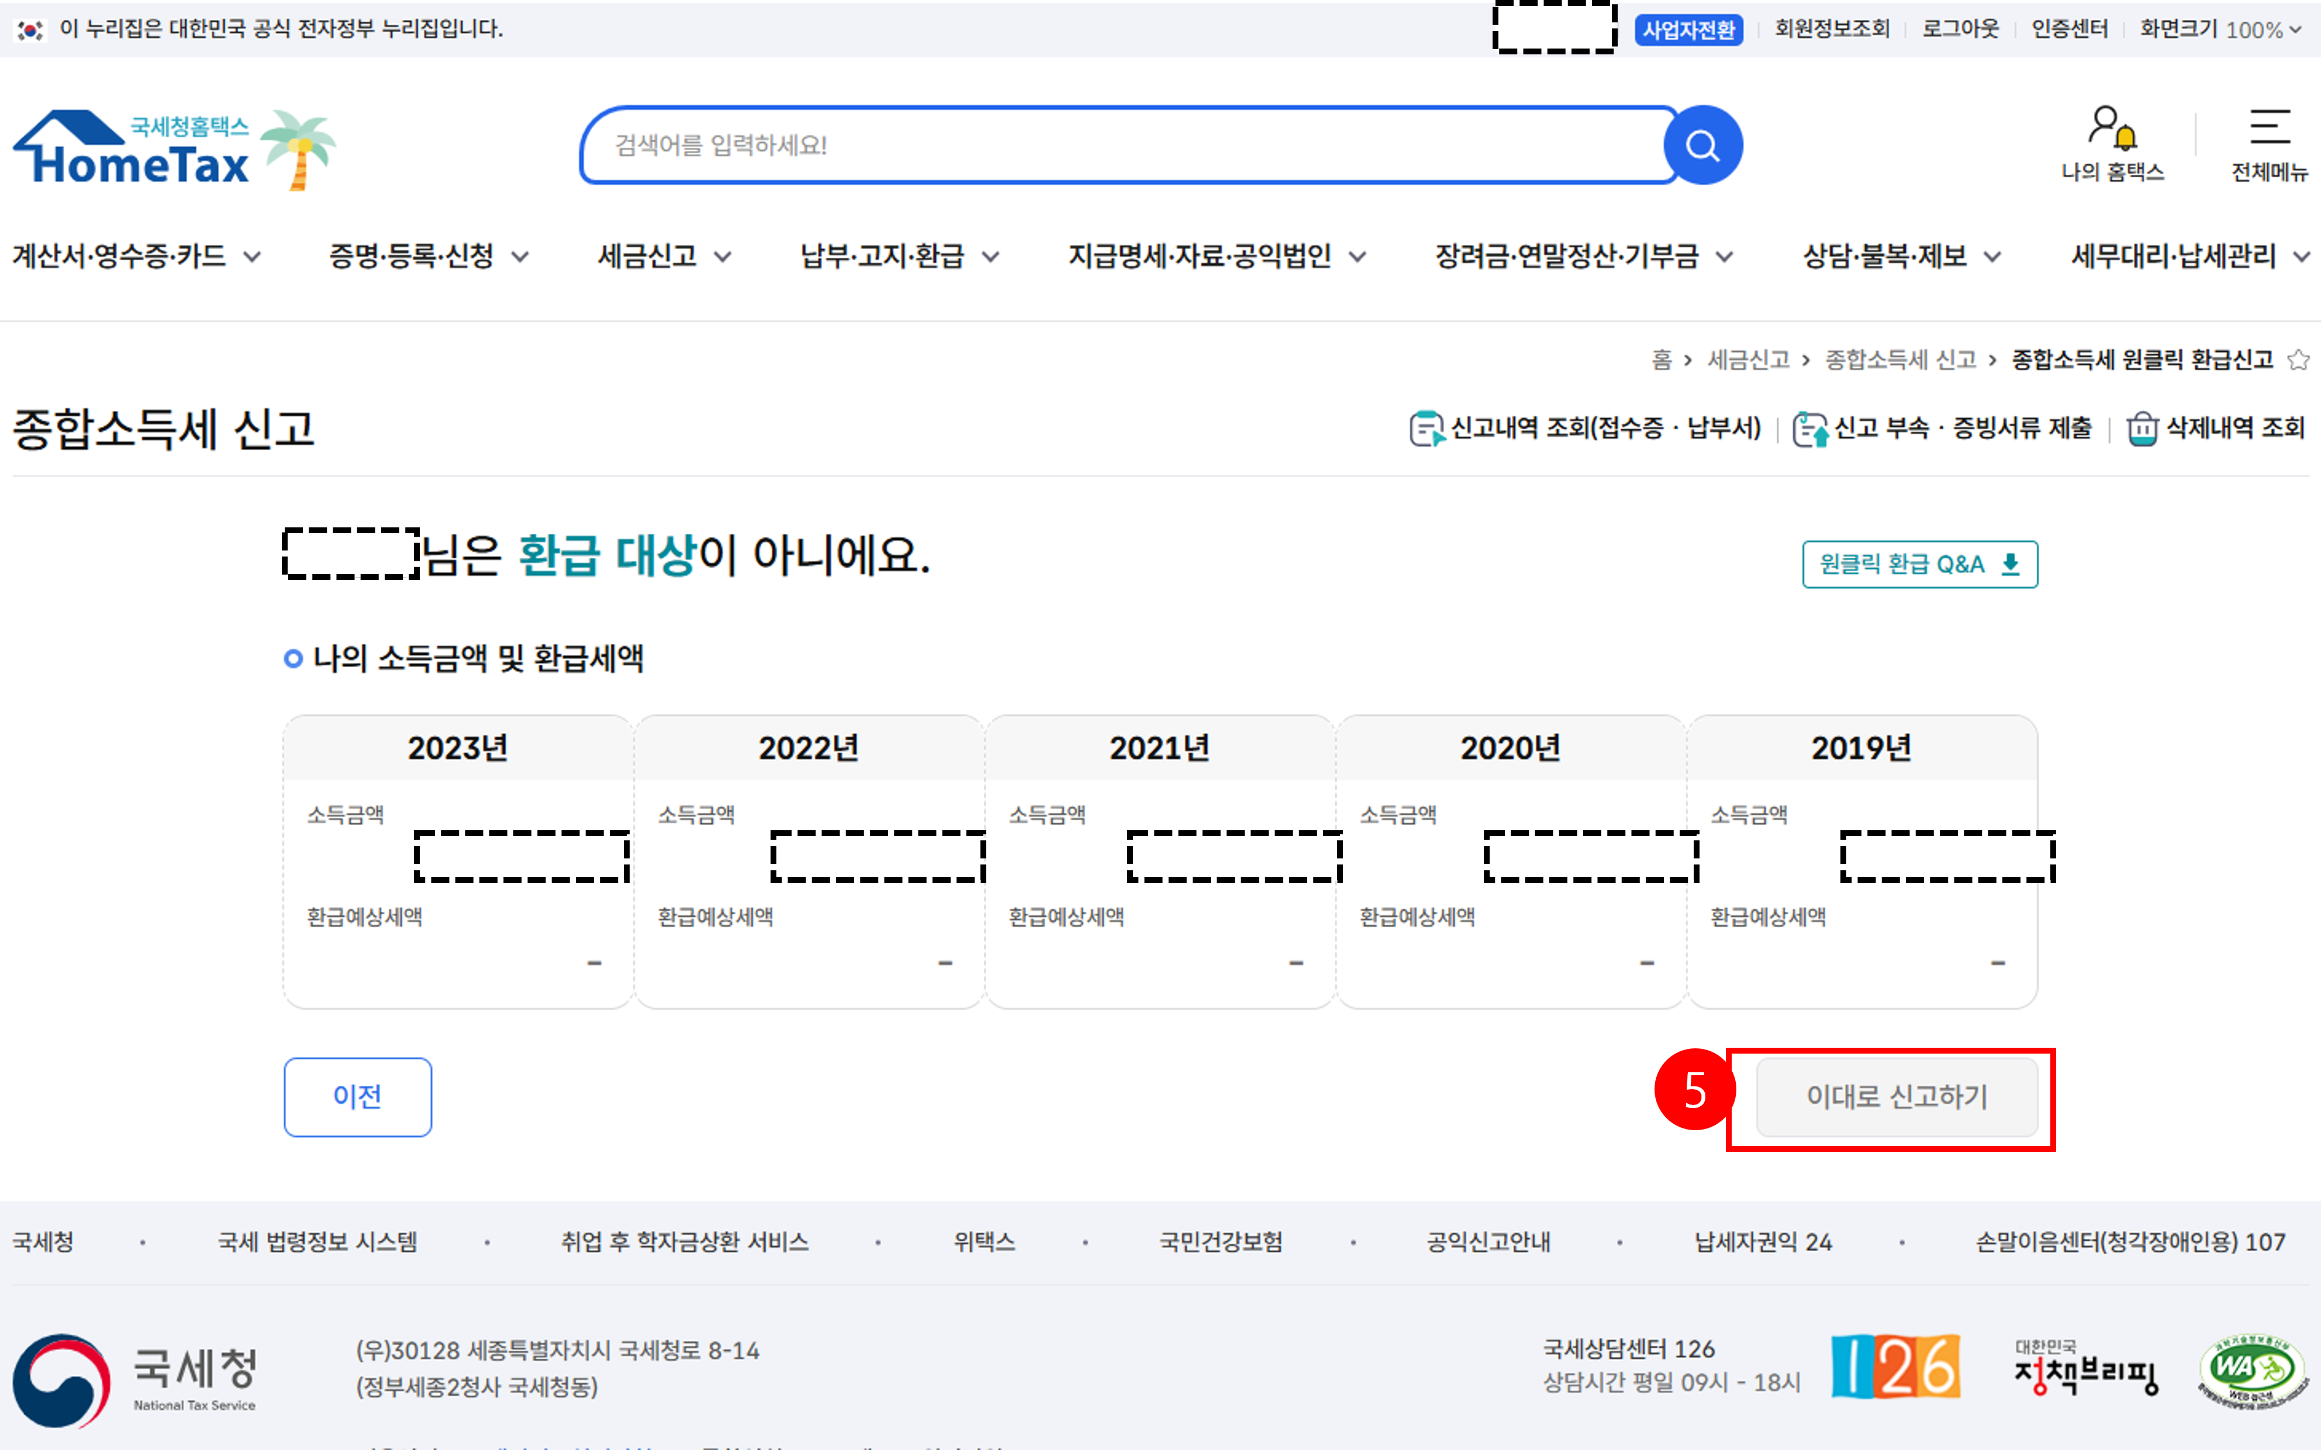Image resolution: width=2321 pixels, height=1450 pixels.
Task: Click the search keyword input field
Action: [x=1122, y=146]
